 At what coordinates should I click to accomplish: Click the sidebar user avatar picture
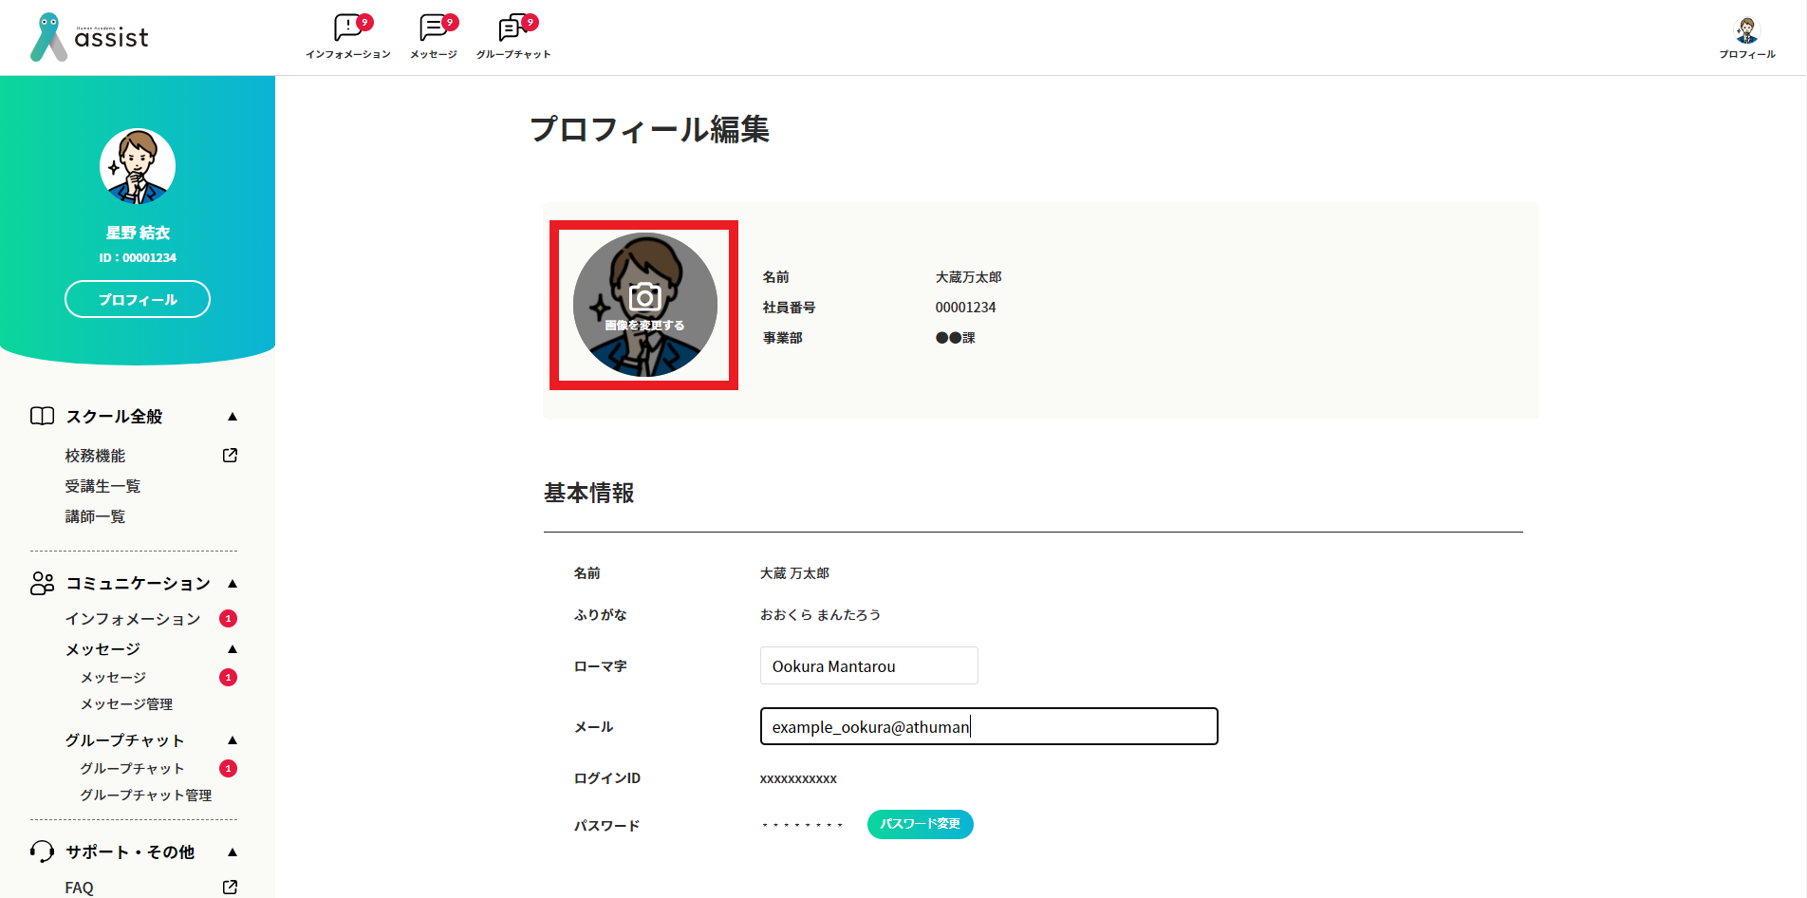(x=138, y=166)
